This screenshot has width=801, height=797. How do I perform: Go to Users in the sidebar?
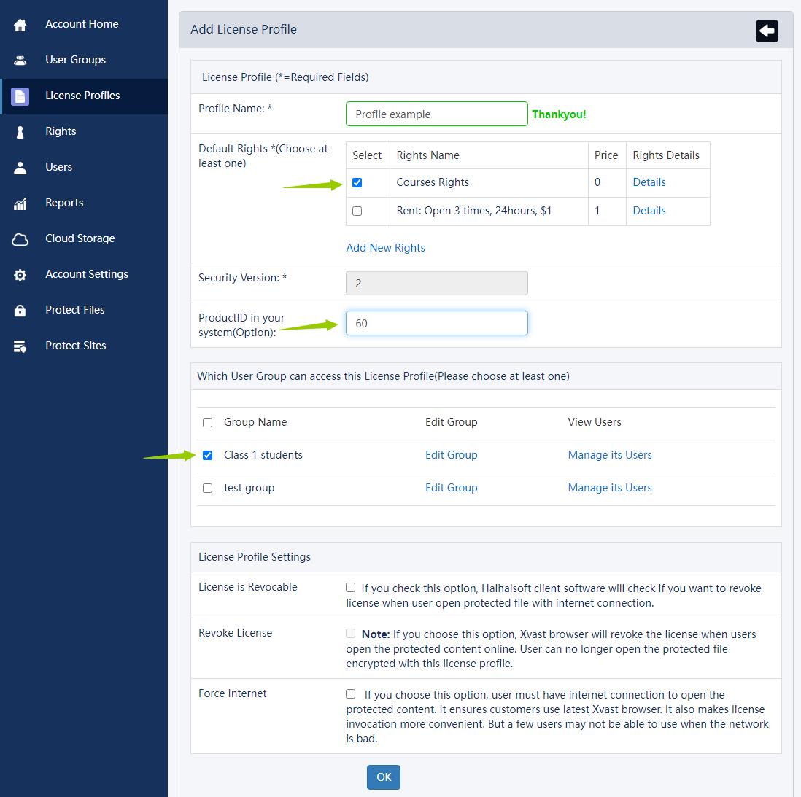(x=58, y=167)
